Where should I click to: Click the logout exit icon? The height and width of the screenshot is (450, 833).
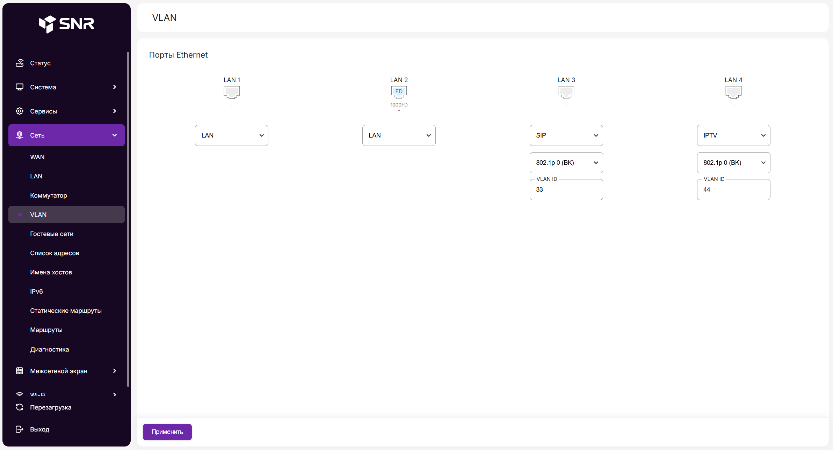20,429
